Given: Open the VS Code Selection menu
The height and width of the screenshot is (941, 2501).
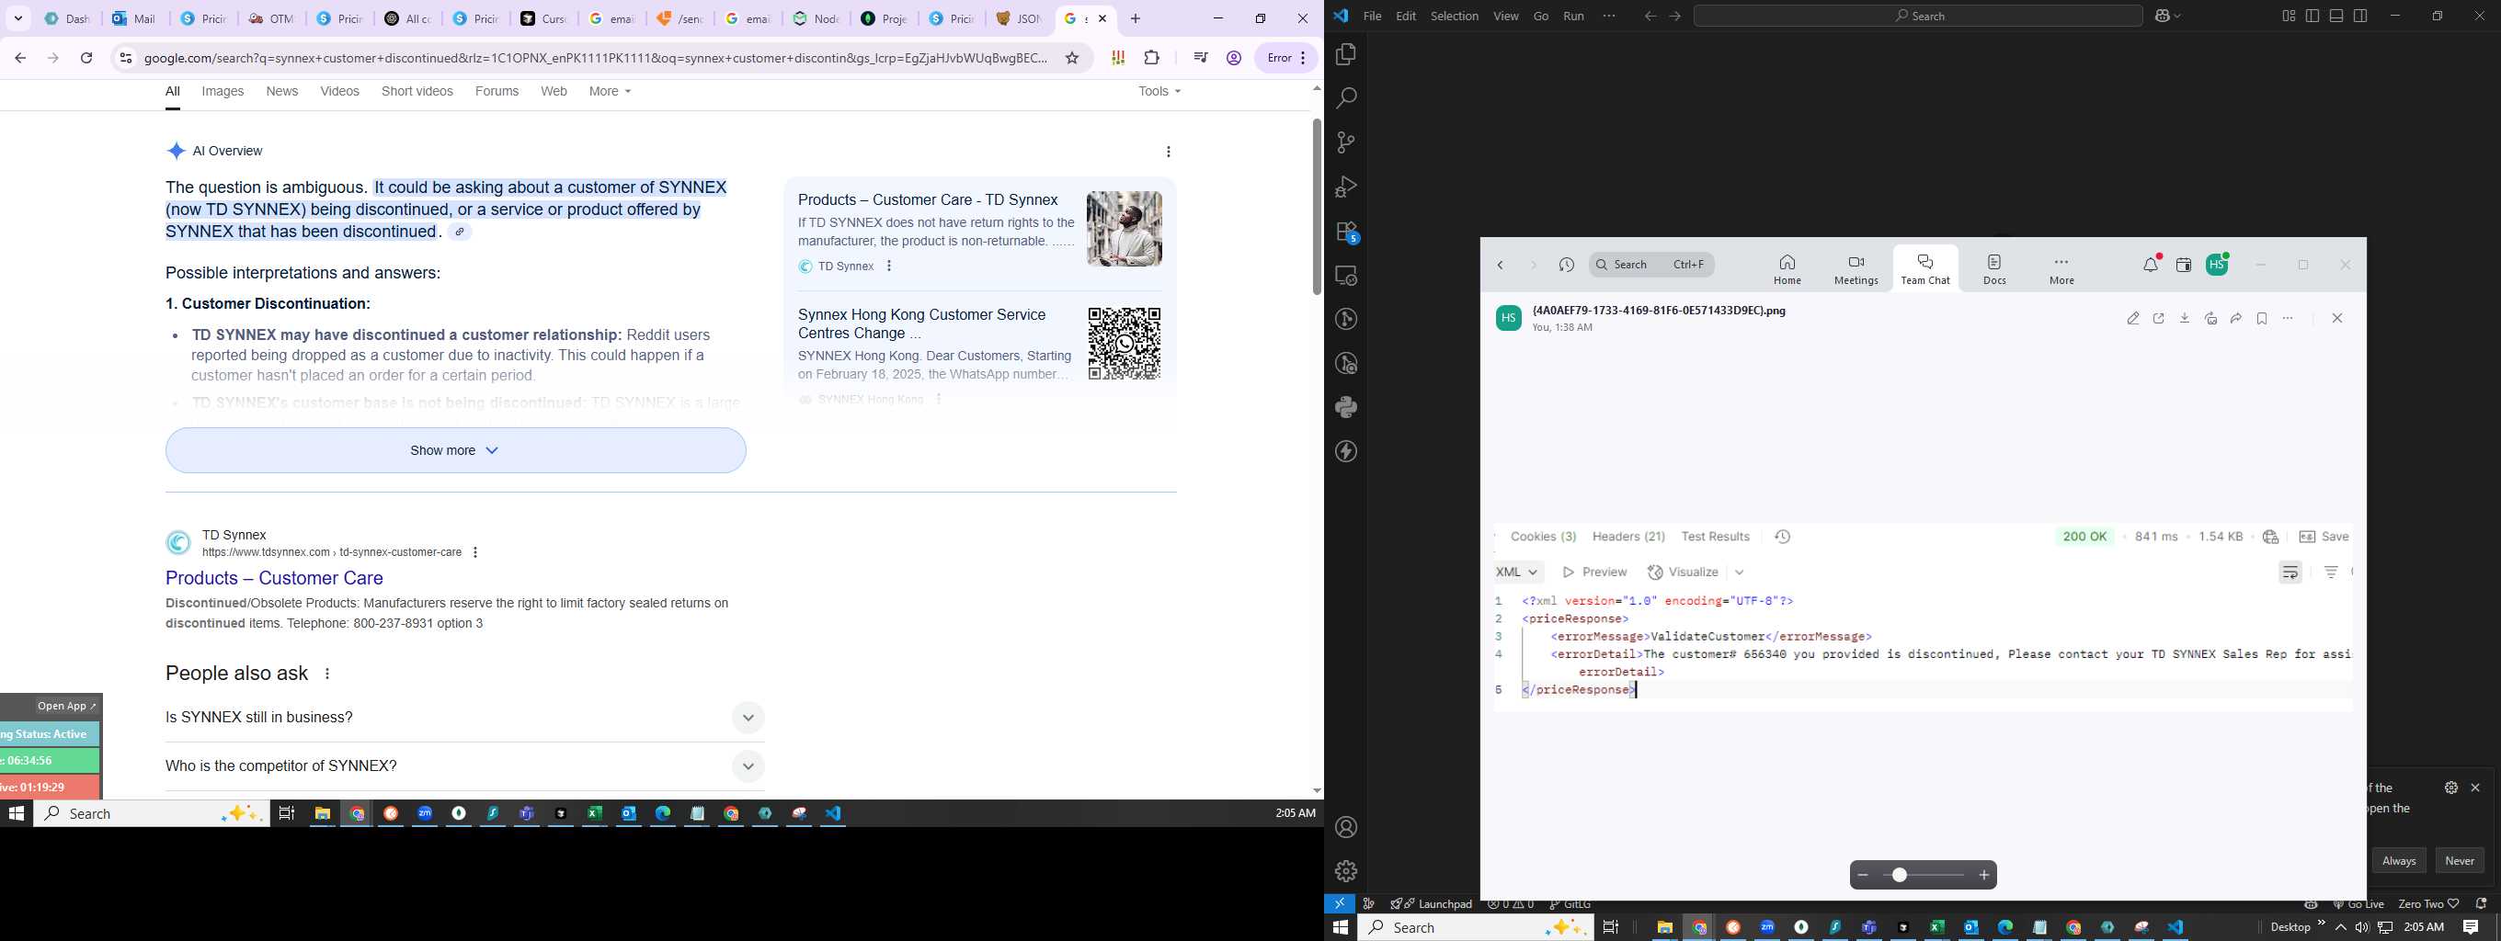Looking at the screenshot, I should 1455,16.
